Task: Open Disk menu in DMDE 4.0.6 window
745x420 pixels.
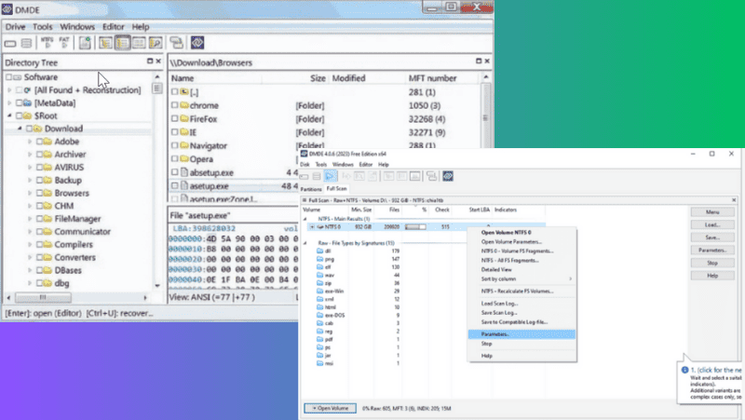Action: [x=305, y=165]
